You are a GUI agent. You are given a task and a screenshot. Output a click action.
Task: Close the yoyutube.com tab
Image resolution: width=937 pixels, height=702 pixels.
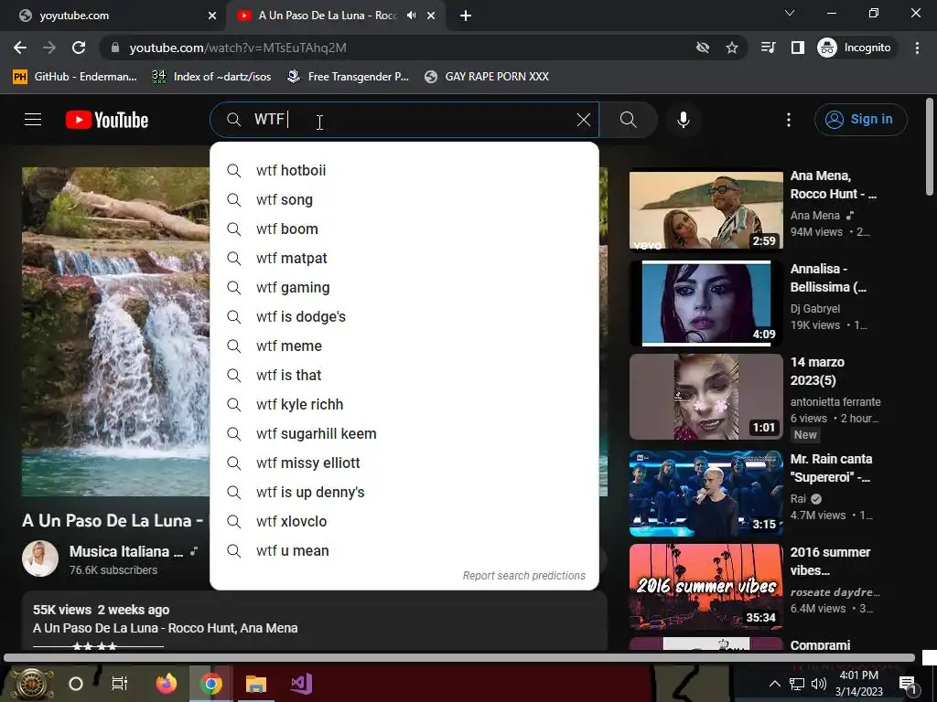coord(212,16)
